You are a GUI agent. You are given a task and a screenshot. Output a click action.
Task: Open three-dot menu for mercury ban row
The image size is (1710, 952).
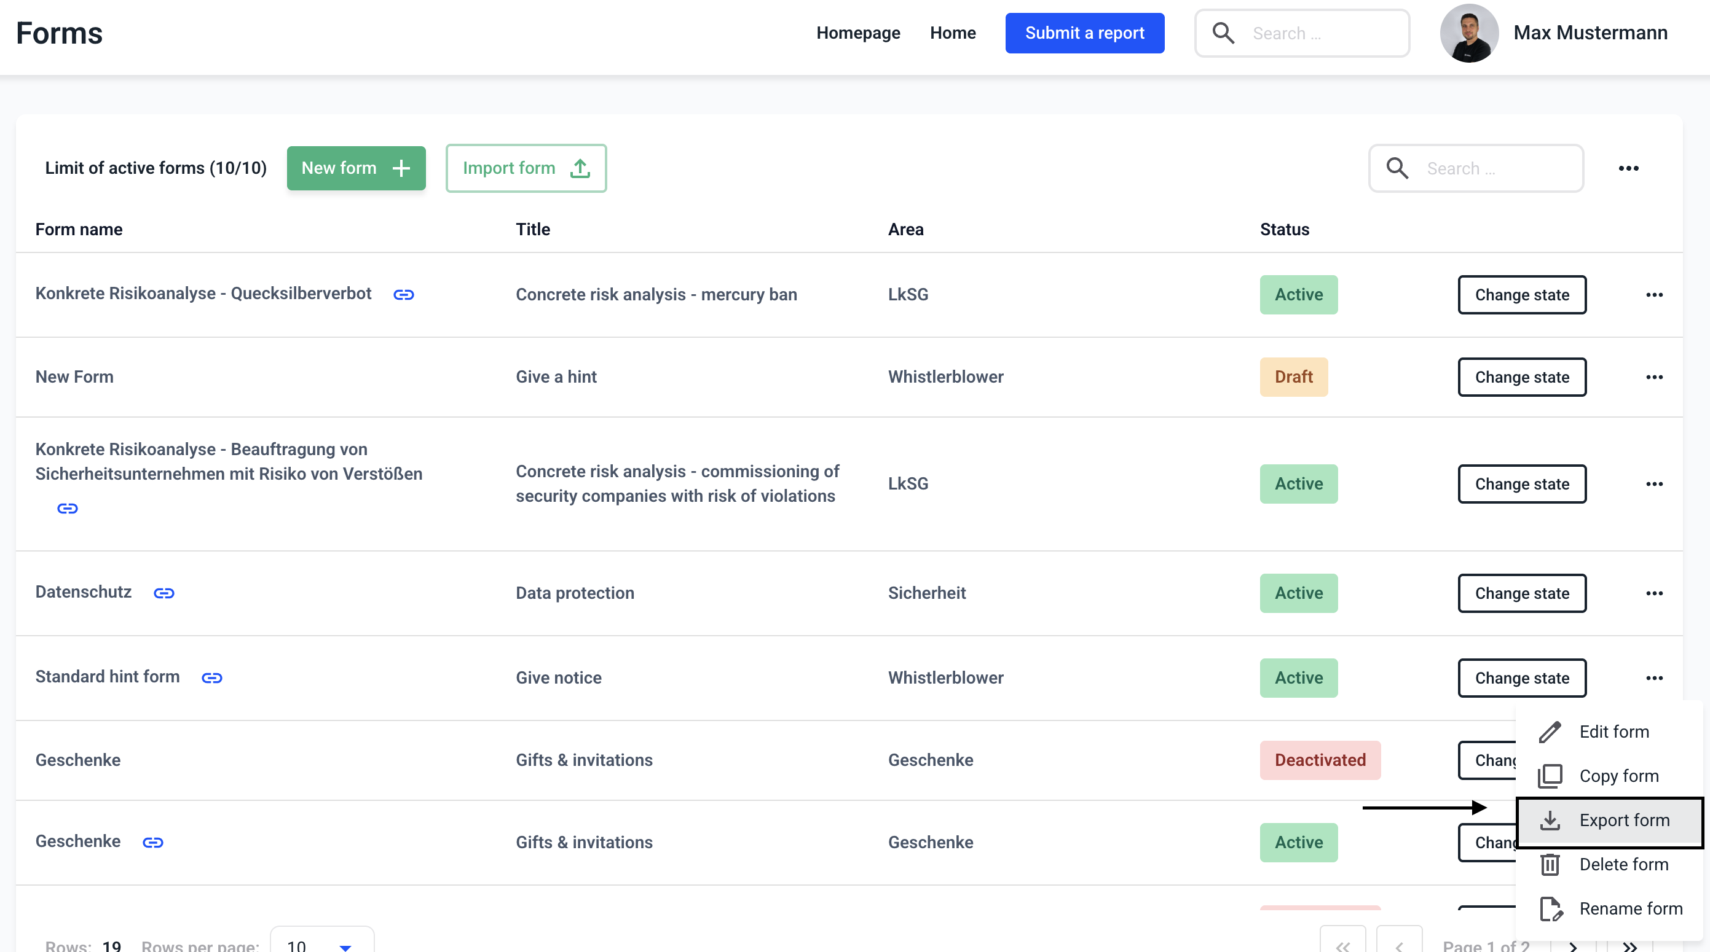[1653, 295]
